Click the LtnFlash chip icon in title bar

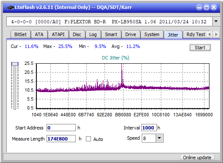click(10, 7)
